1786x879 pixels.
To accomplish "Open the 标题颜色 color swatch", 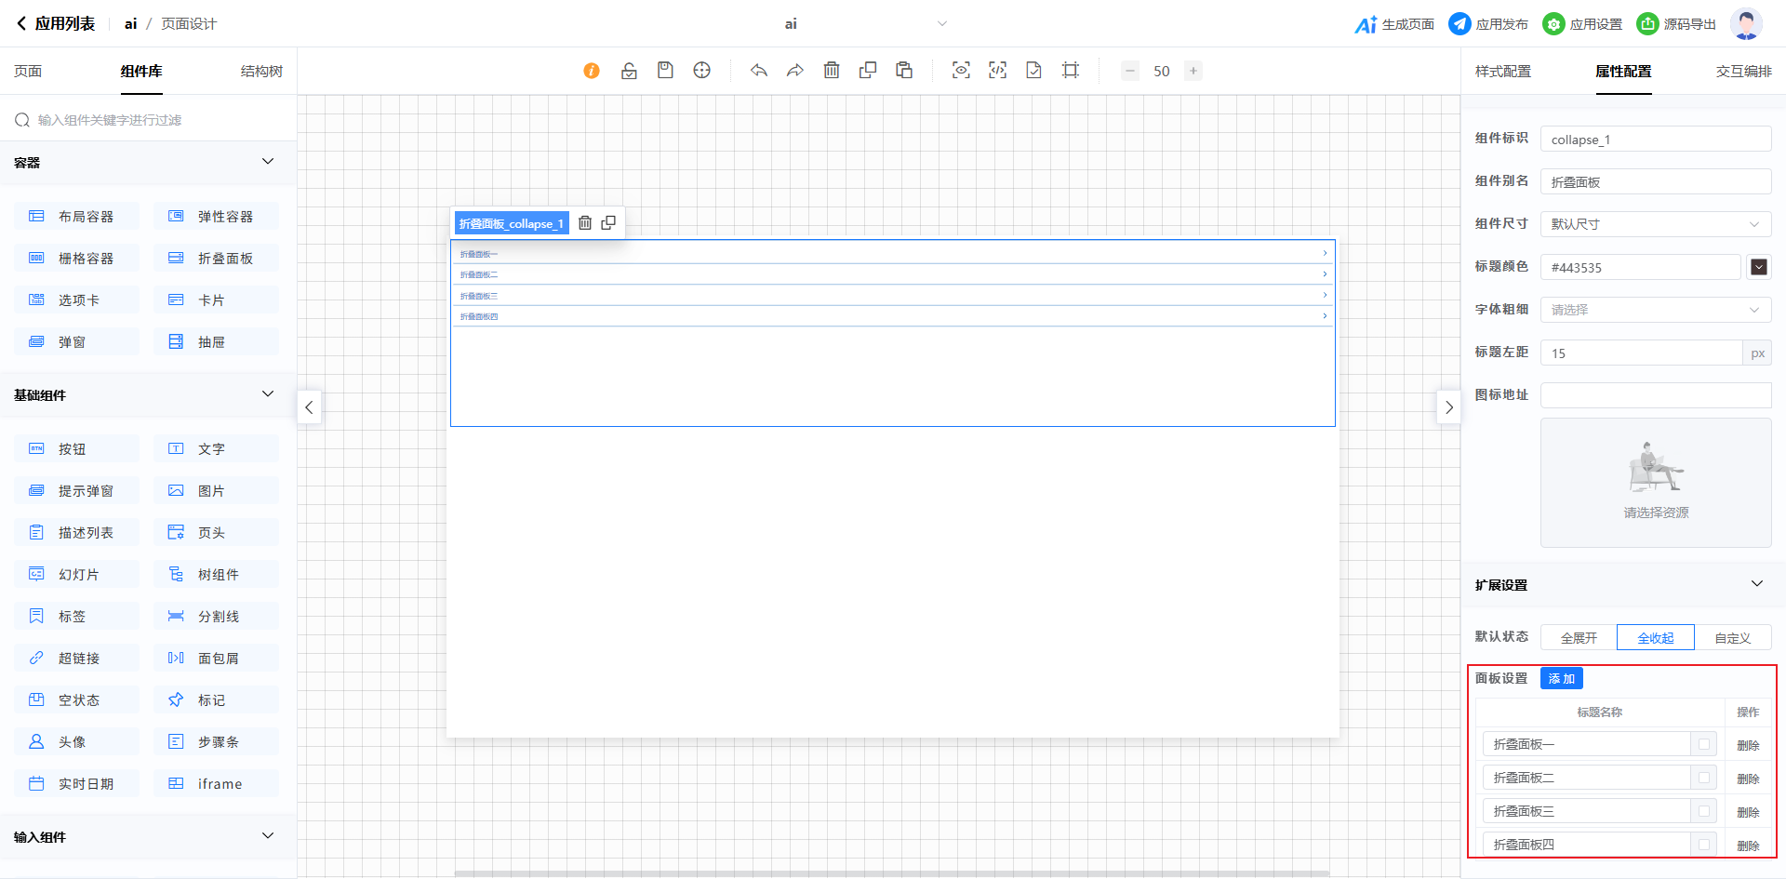I will 1758,267.
